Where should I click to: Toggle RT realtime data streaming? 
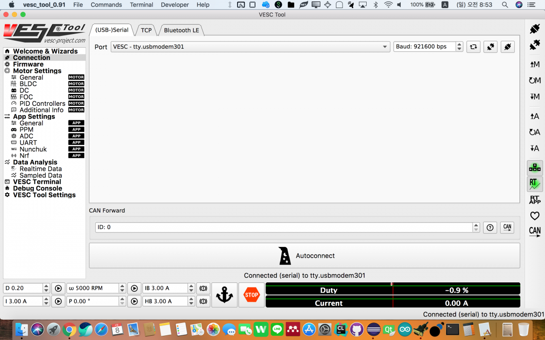coord(535,184)
